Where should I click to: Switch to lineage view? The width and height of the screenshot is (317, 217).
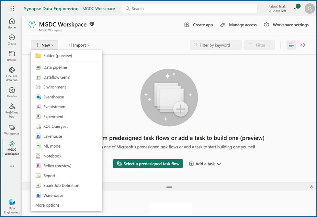pos(303,45)
